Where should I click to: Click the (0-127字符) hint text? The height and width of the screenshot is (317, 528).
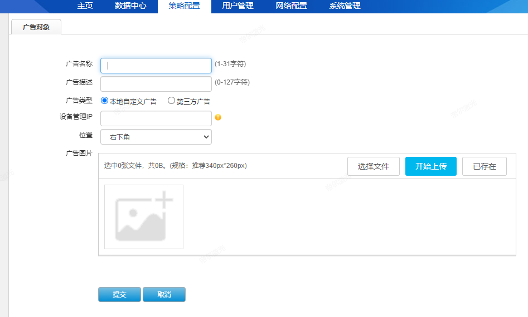click(232, 82)
